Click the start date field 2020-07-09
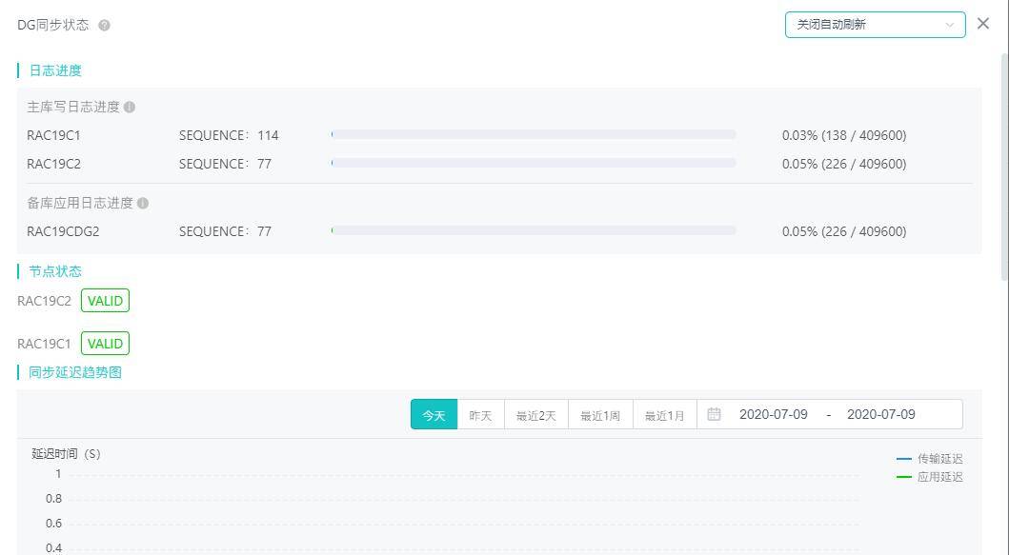This screenshot has height=555, width=1009. [773, 414]
